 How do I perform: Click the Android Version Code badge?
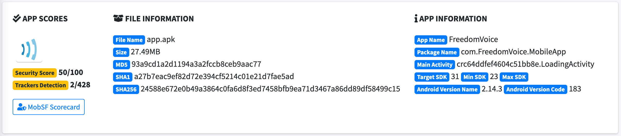tap(535, 89)
